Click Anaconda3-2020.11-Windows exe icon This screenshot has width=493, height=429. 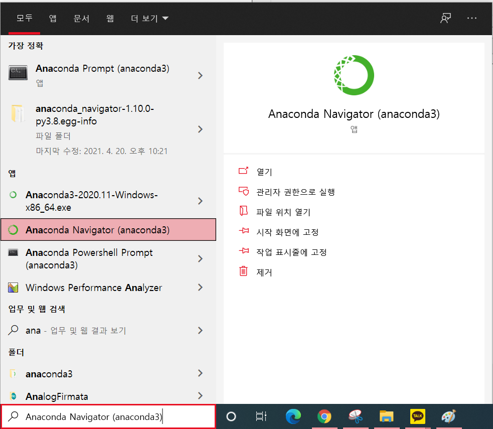pyautogui.click(x=13, y=195)
